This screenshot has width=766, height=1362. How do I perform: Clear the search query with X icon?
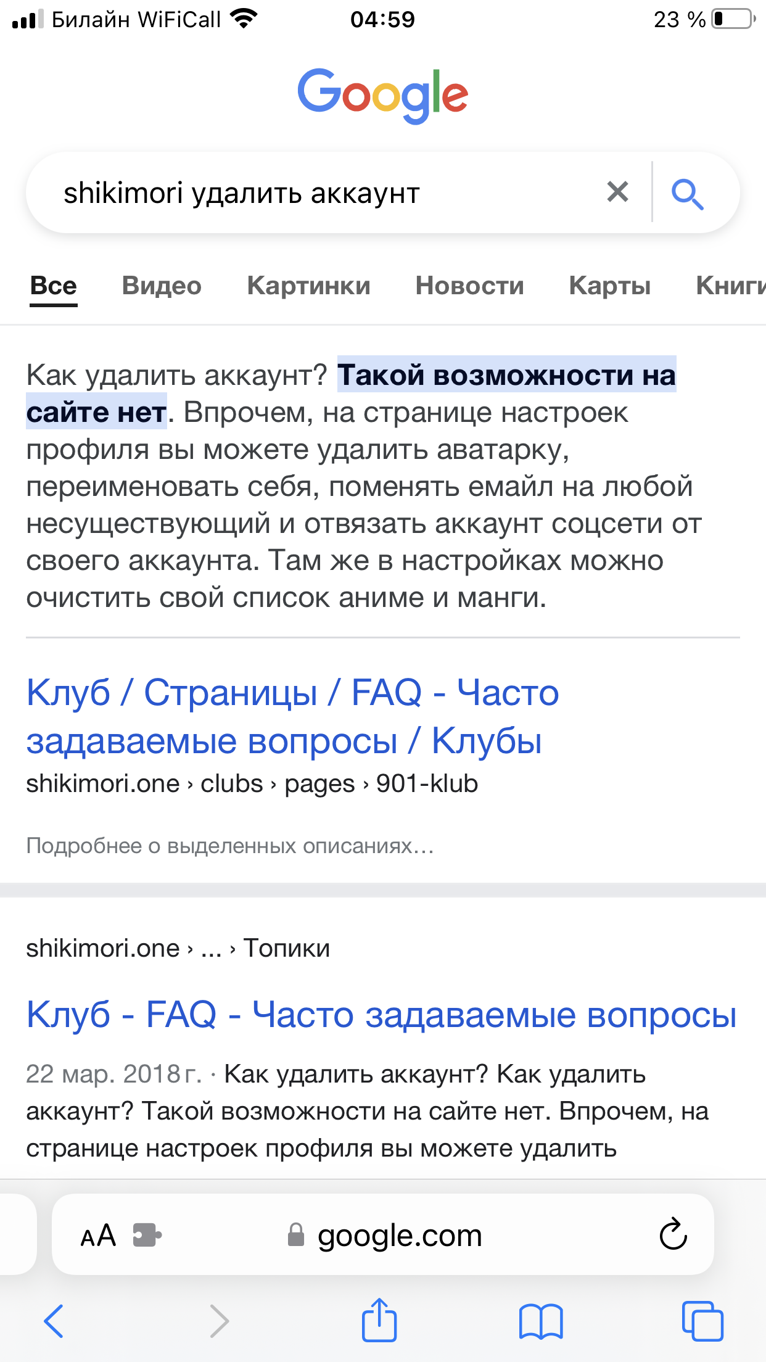(x=617, y=192)
